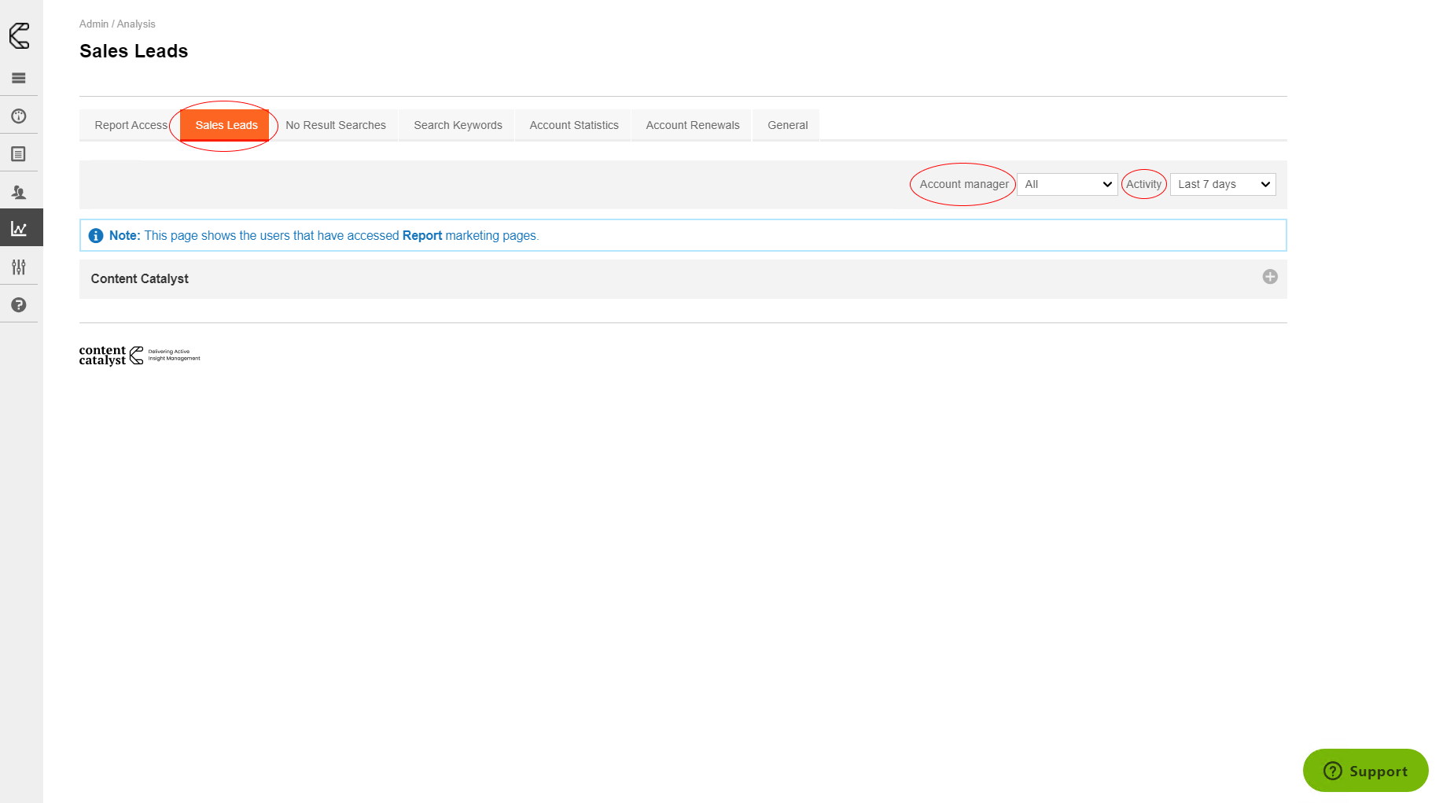Open the content document icon in sidebar
The width and height of the screenshot is (1443, 803).
(19, 154)
